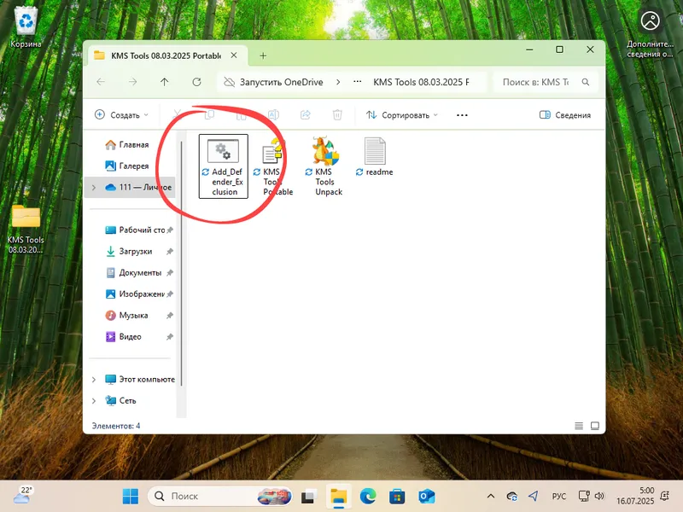Navigate back with the back arrow
Viewport: 683px width, 512px height.
(x=102, y=82)
